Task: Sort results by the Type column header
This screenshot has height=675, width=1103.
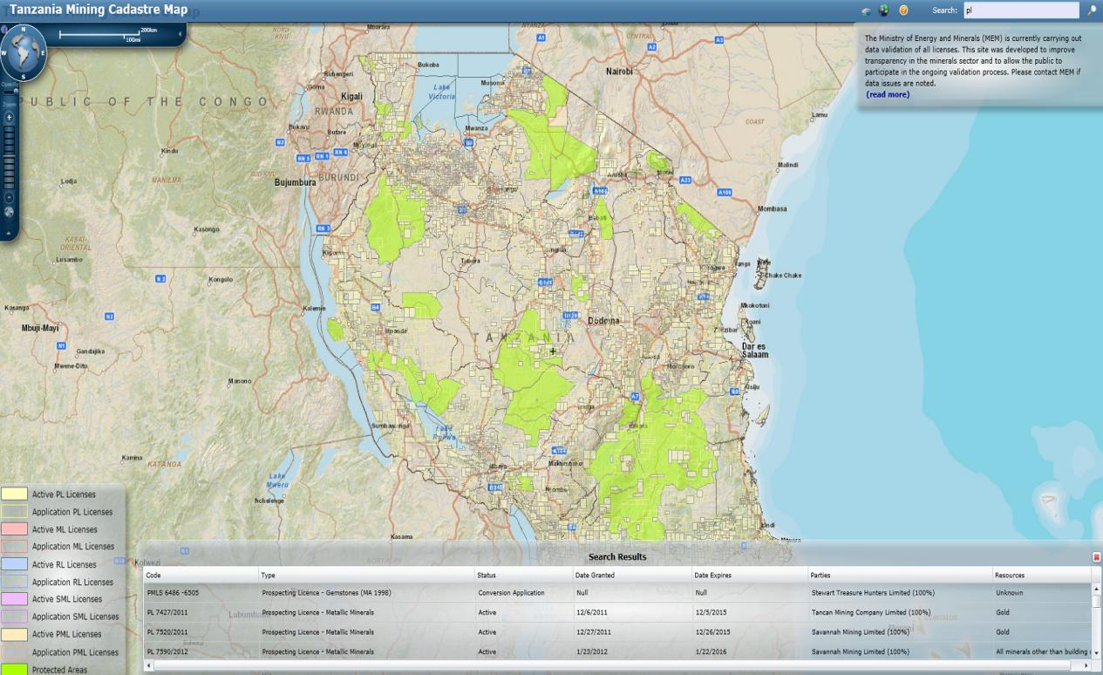Action: coord(366,575)
